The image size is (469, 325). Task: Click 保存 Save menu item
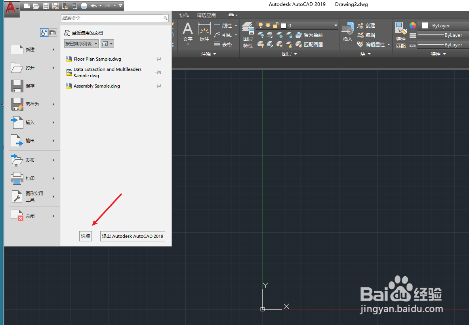tap(33, 86)
